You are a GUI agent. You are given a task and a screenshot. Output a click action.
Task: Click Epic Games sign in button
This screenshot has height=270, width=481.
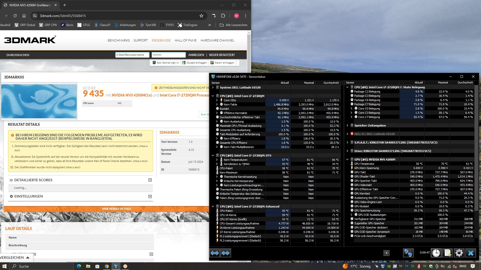(166, 63)
